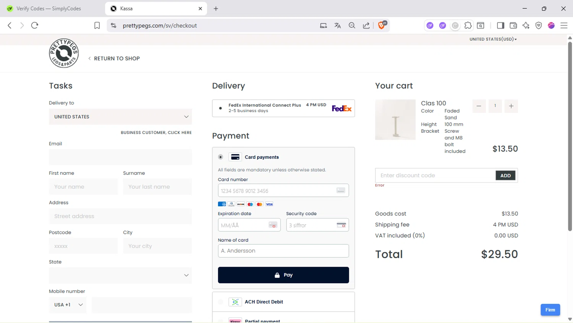Screen dimensions: 573x323
Task: Click the Expiration date field
Action: [x=249, y=225]
